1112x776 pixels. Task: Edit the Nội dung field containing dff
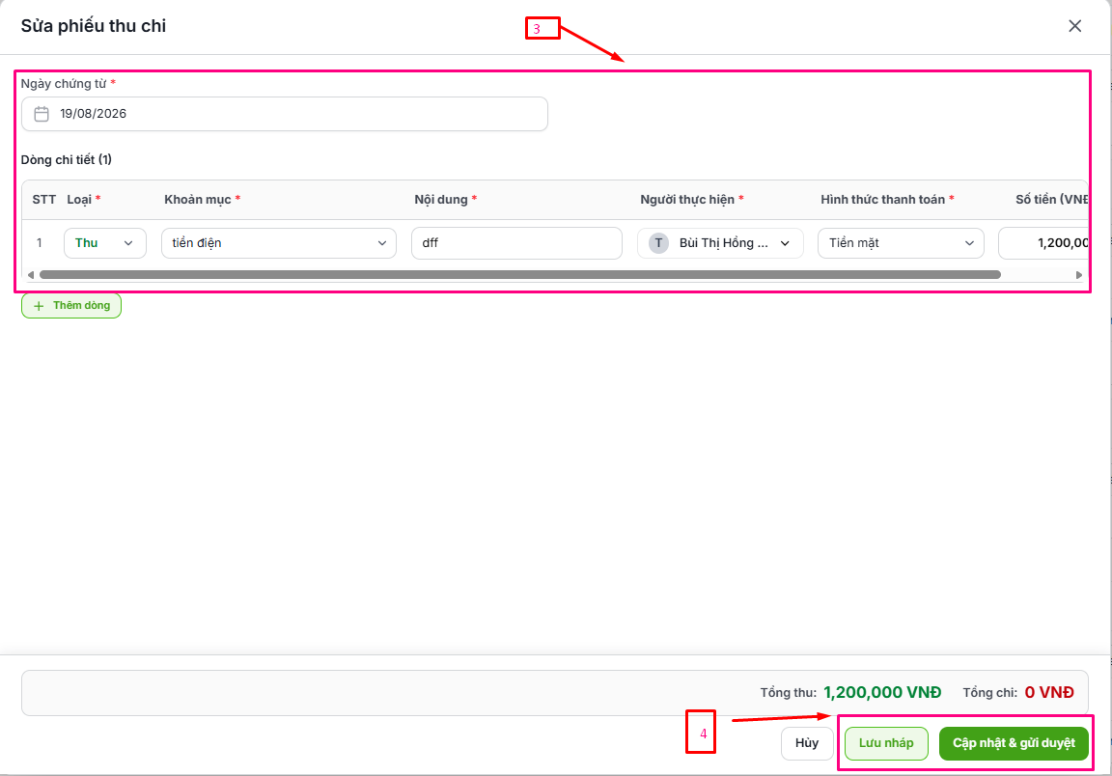516,243
